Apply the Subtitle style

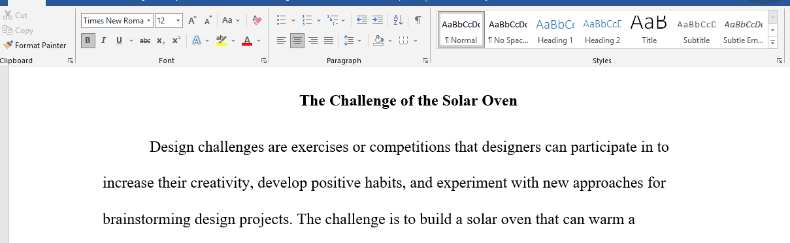697,30
